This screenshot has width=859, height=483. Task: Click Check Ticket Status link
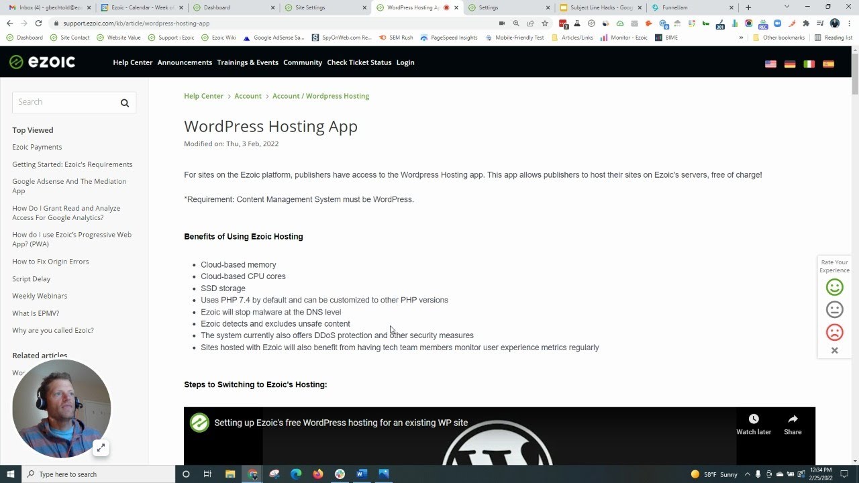click(359, 62)
